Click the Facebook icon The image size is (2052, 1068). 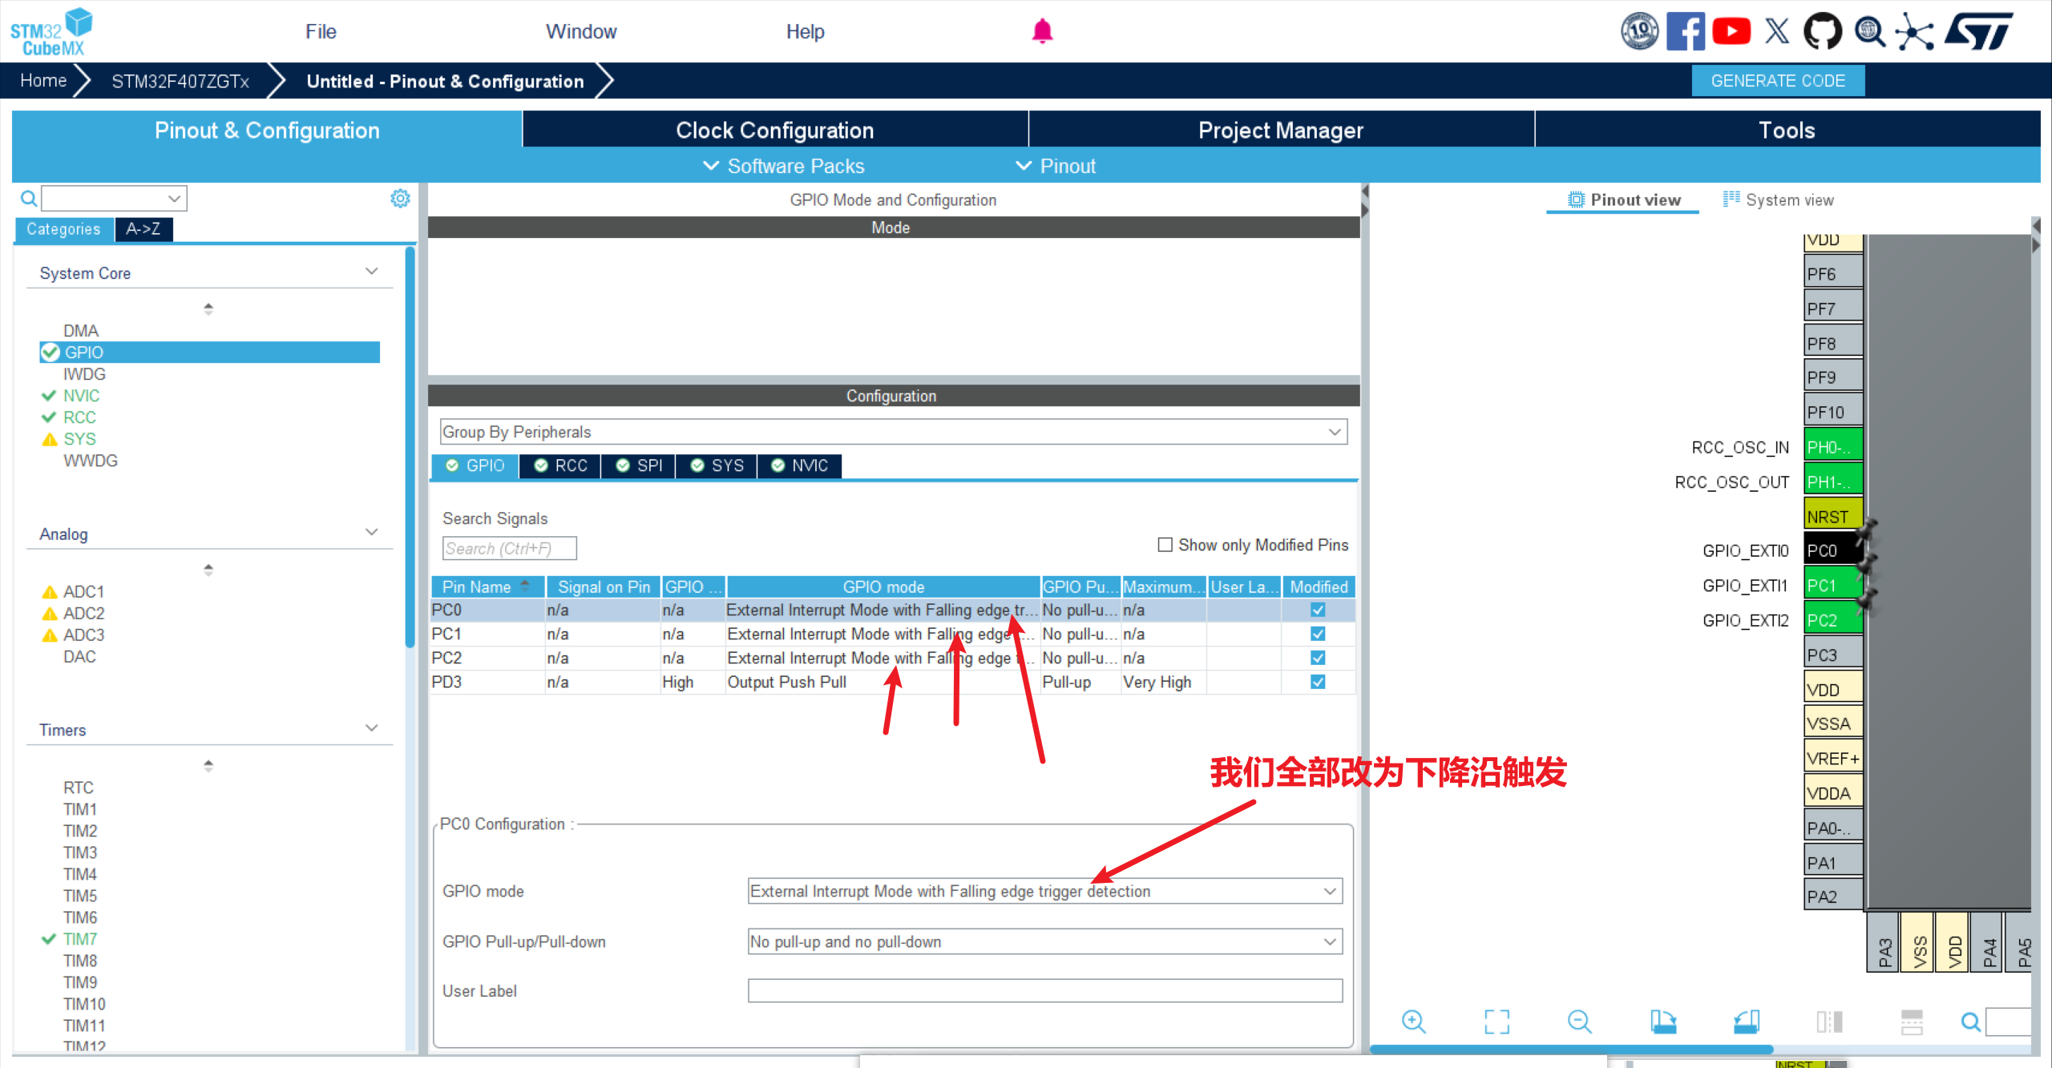click(x=1685, y=31)
